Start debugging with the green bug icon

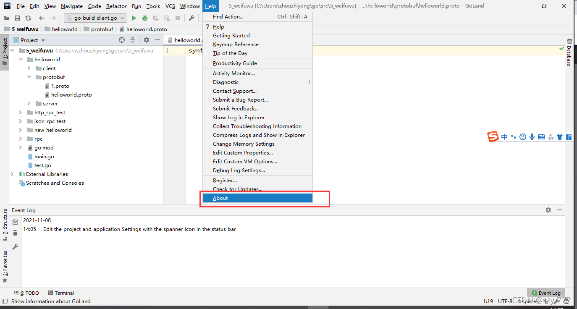[x=145, y=18]
